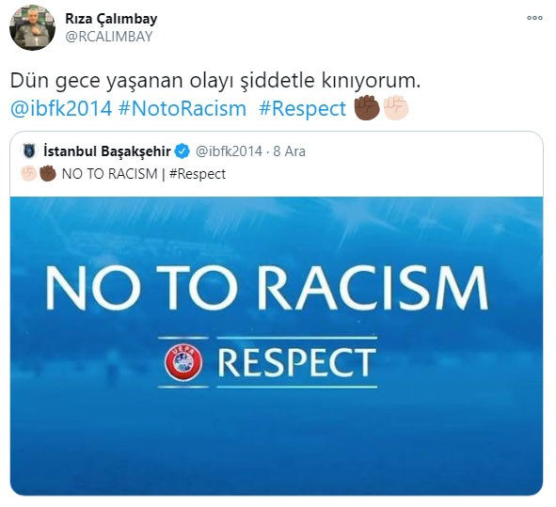Click the dark raised fist emoji in tweet

click(x=367, y=108)
